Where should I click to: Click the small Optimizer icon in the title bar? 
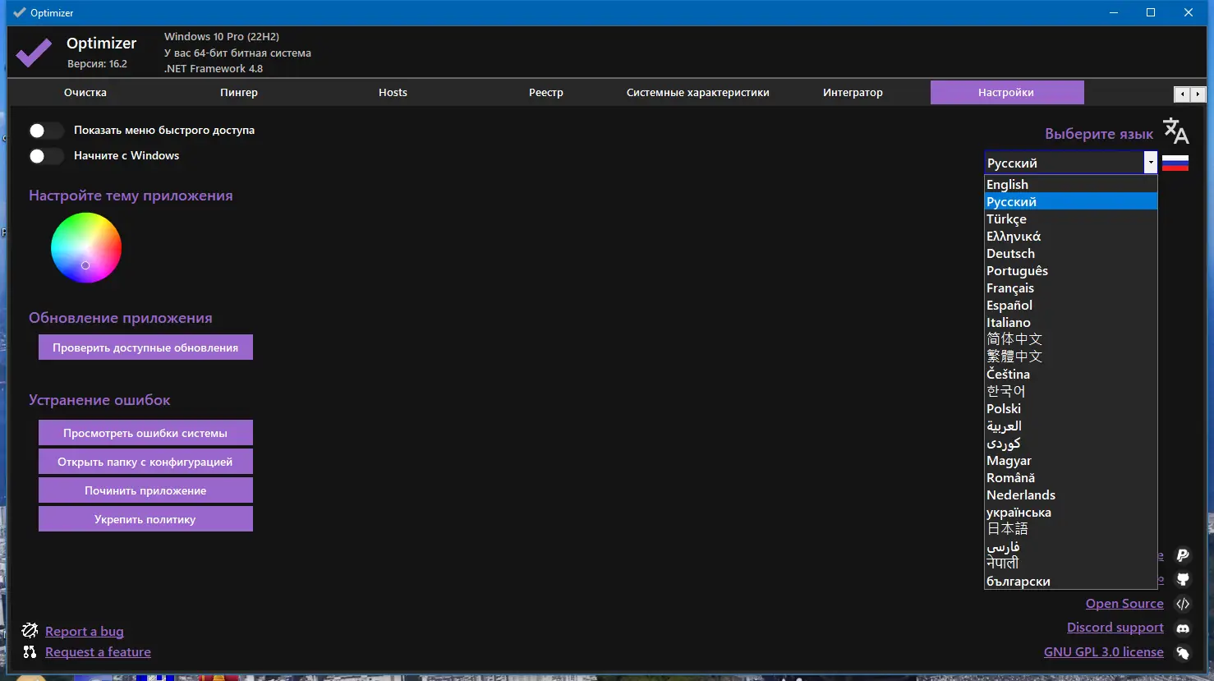click(20, 12)
